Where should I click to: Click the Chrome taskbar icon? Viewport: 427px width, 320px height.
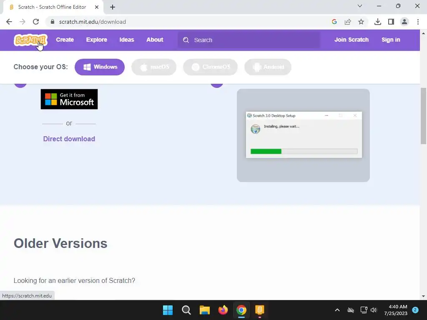241,310
